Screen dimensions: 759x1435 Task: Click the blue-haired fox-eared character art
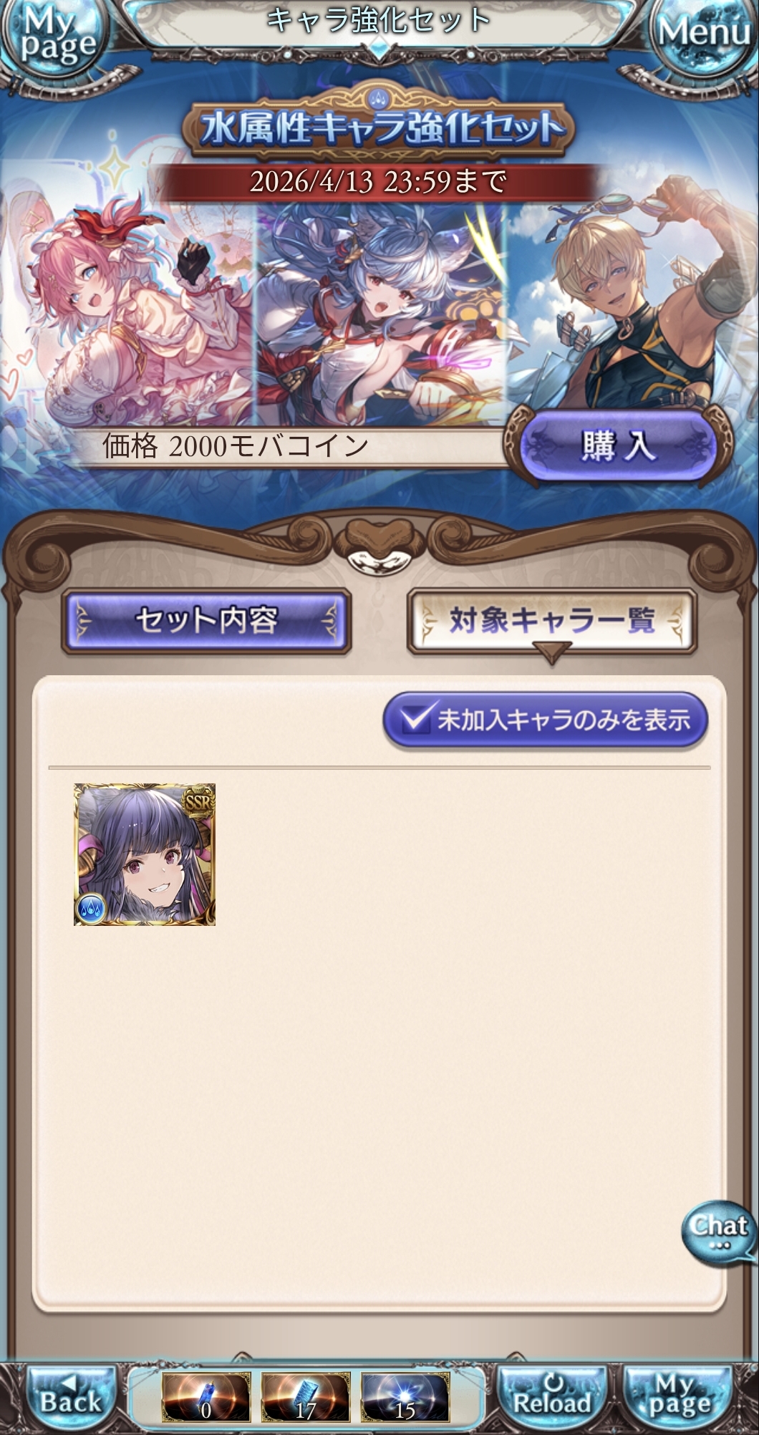pos(381,308)
